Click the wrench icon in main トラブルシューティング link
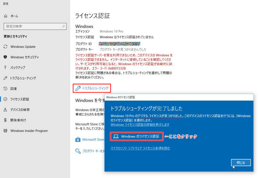The height and width of the screenshot is (178, 259). (78, 88)
